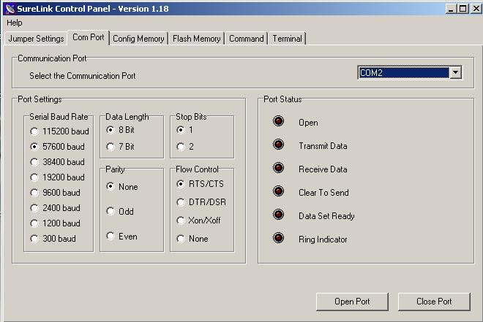Click the 'Ring Indicator' label text
Viewport: 483px width, 322px height.
[x=323, y=239]
